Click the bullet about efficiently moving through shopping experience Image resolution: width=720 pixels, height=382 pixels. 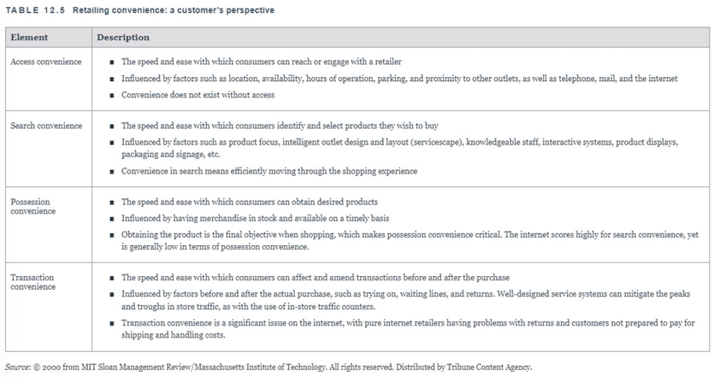[x=269, y=171]
